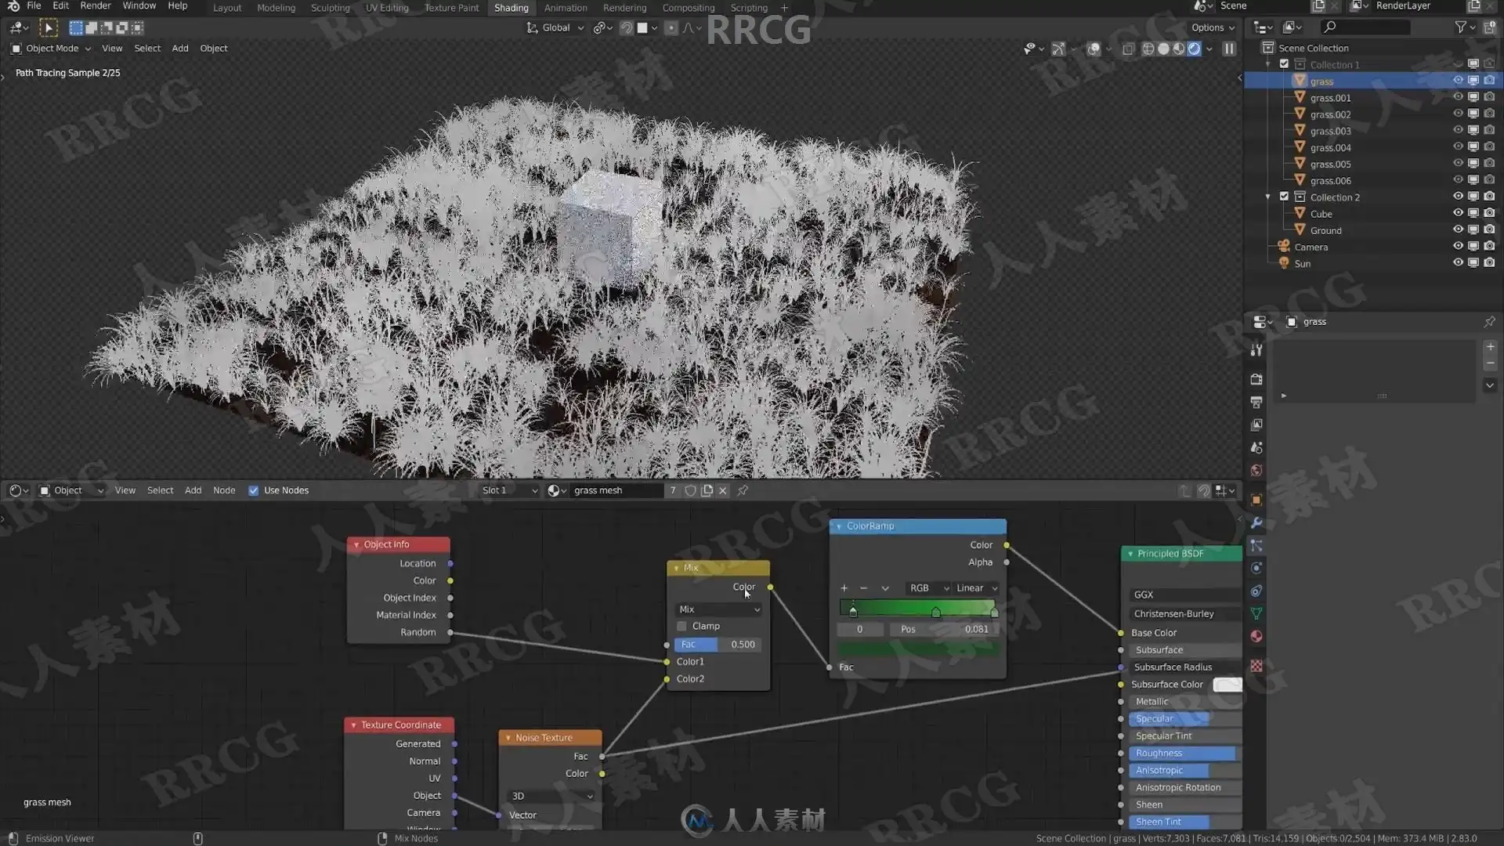Switch to rendered viewport shading
The width and height of the screenshot is (1504, 846).
tap(1194, 49)
